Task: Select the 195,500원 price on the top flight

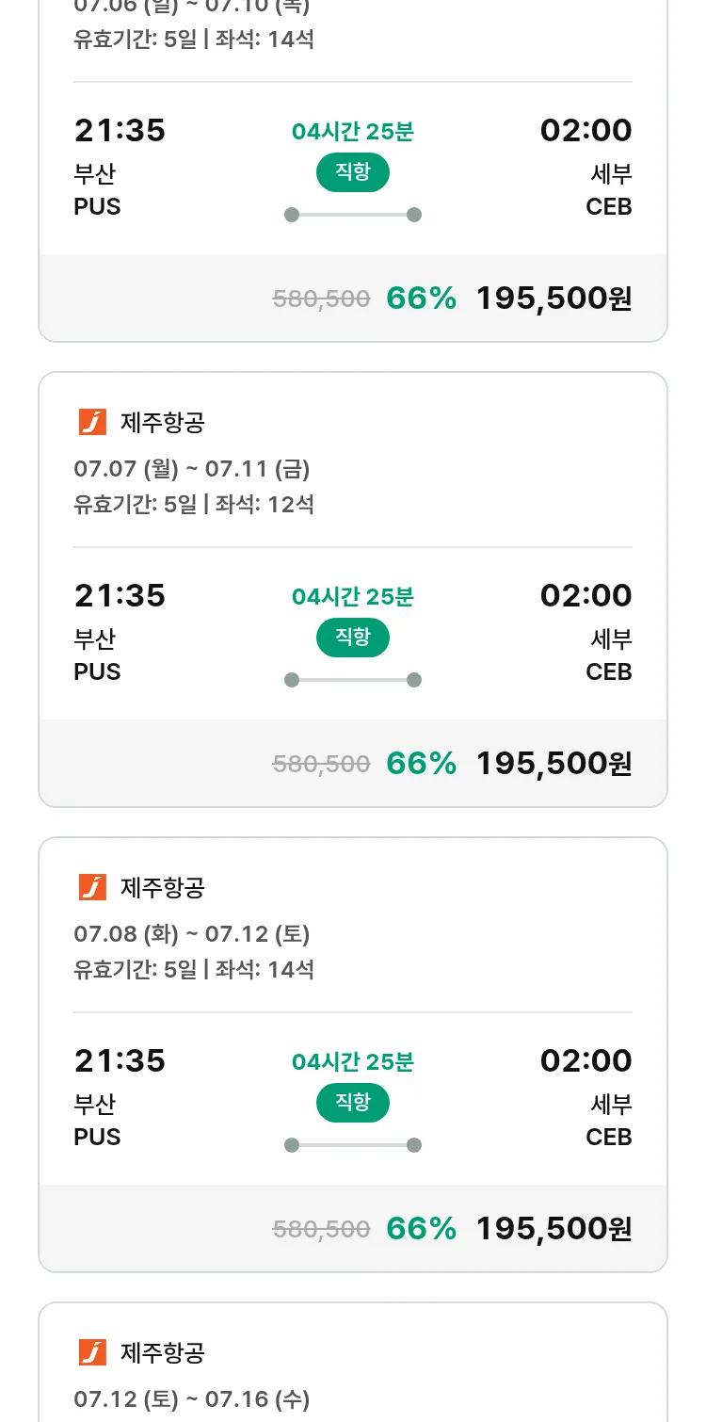Action: tap(554, 298)
